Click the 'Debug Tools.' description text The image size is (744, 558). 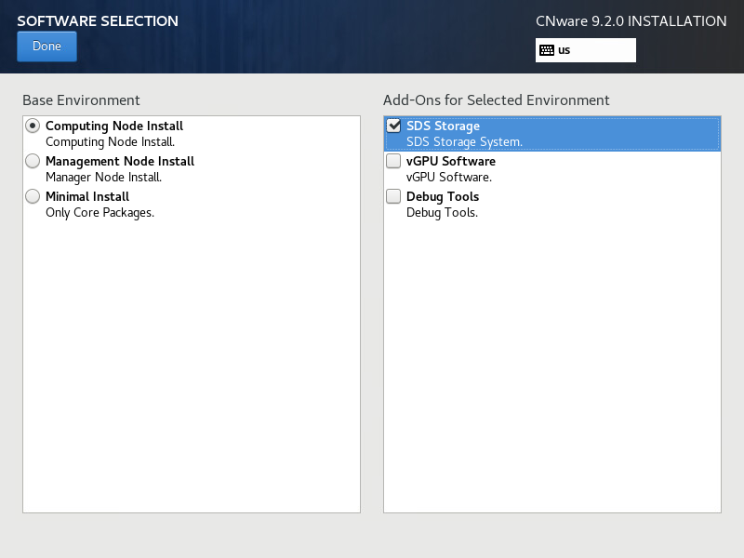click(x=442, y=213)
